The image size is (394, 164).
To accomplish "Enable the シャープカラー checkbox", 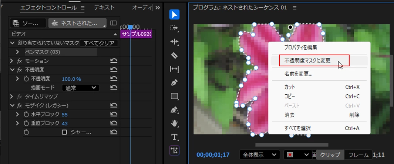I will click(x=64, y=132).
